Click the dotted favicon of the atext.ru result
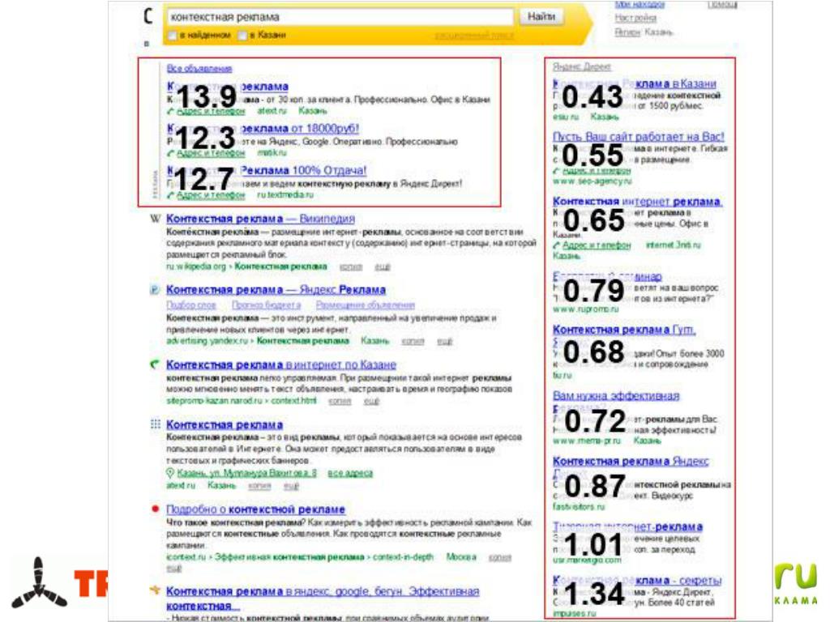The image size is (830, 622). coord(155,424)
